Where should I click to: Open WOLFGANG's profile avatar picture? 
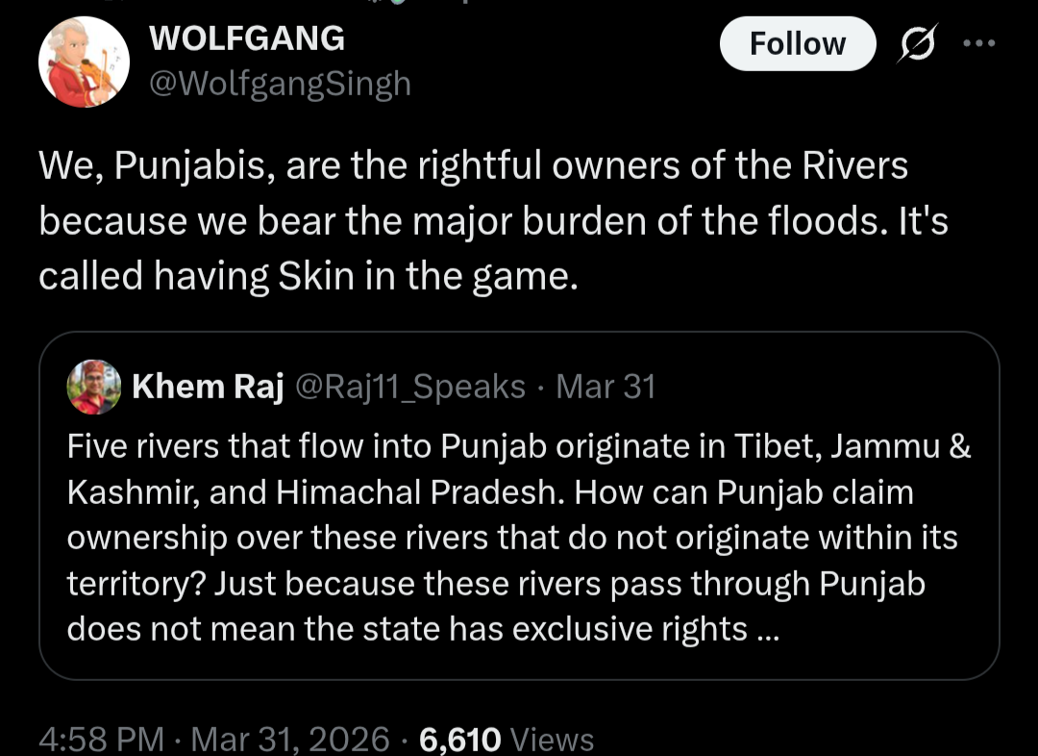pos(84,61)
